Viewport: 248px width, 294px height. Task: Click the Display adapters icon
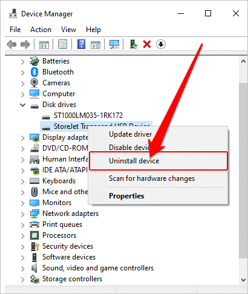pos(34,137)
